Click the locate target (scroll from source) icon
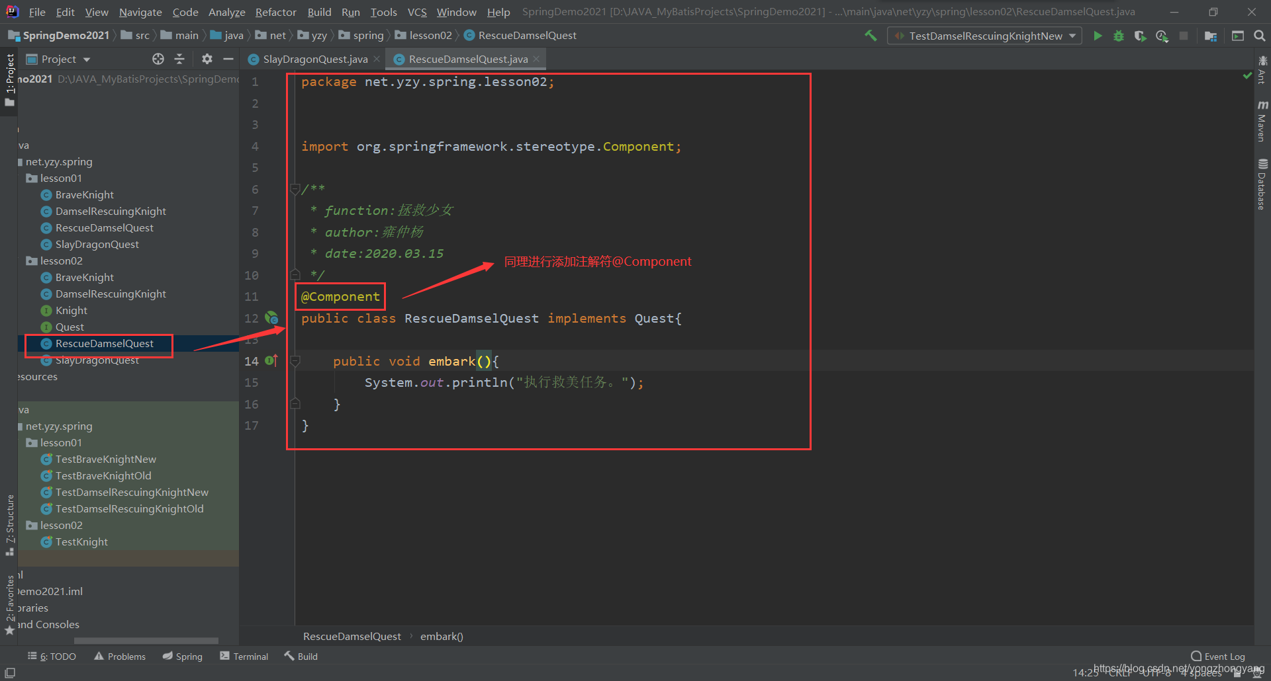 tap(158, 59)
